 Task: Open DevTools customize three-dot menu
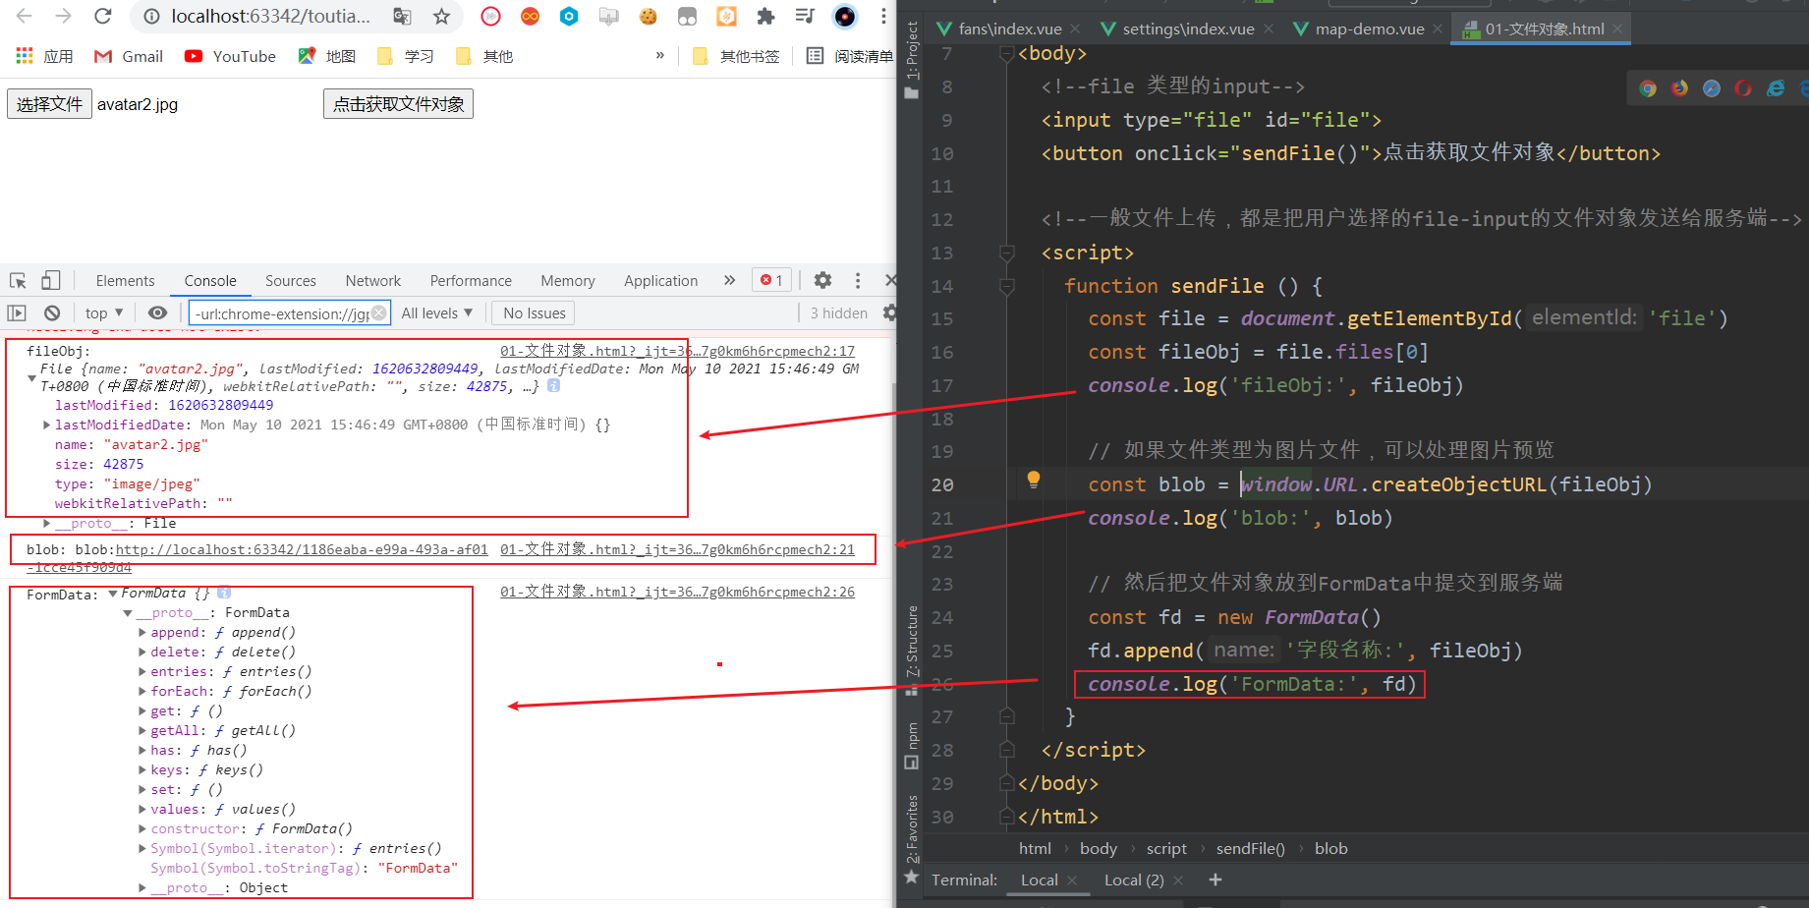click(x=857, y=280)
